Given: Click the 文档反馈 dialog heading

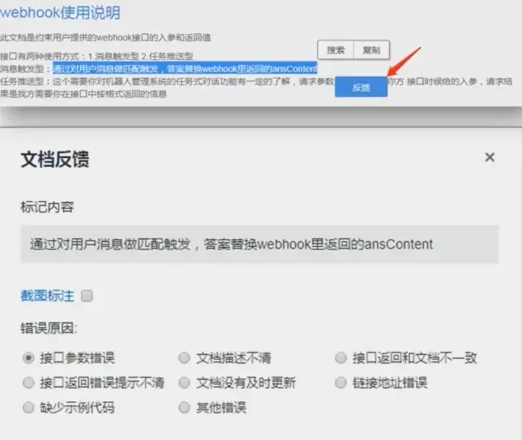Looking at the screenshot, I should pyautogui.click(x=54, y=160).
